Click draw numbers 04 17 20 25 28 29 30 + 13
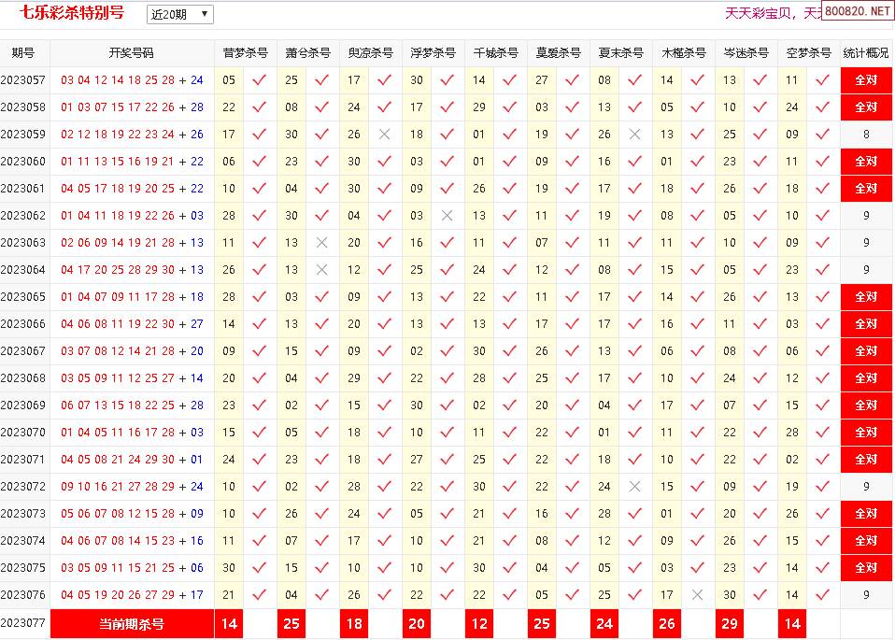The height and width of the screenshot is (640, 895). pyautogui.click(x=132, y=269)
